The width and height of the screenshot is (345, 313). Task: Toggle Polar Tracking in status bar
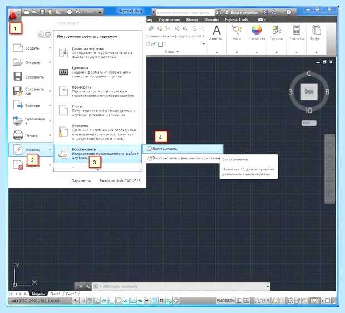tap(104, 300)
